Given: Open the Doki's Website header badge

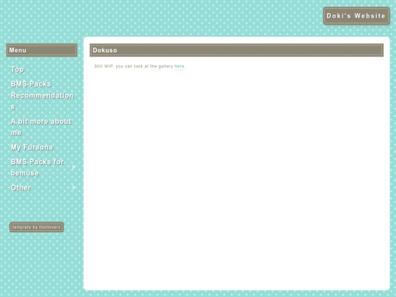Looking at the screenshot, I should pyautogui.click(x=356, y=16).
